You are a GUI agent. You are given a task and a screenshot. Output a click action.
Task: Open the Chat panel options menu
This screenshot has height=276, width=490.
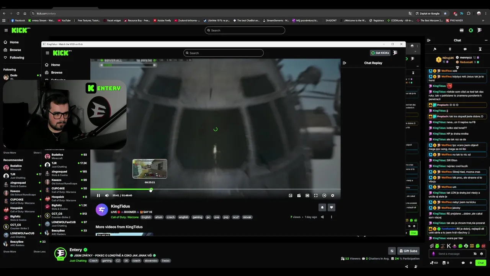point(486,40)
